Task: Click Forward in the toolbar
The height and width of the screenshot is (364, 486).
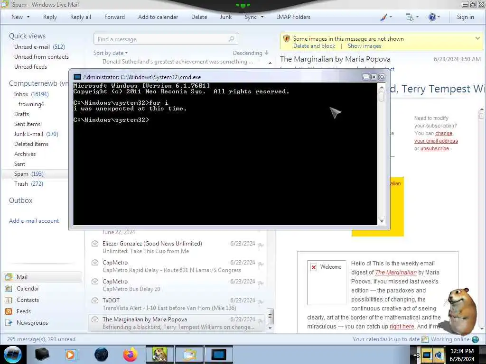Action: tap(114, 17)
